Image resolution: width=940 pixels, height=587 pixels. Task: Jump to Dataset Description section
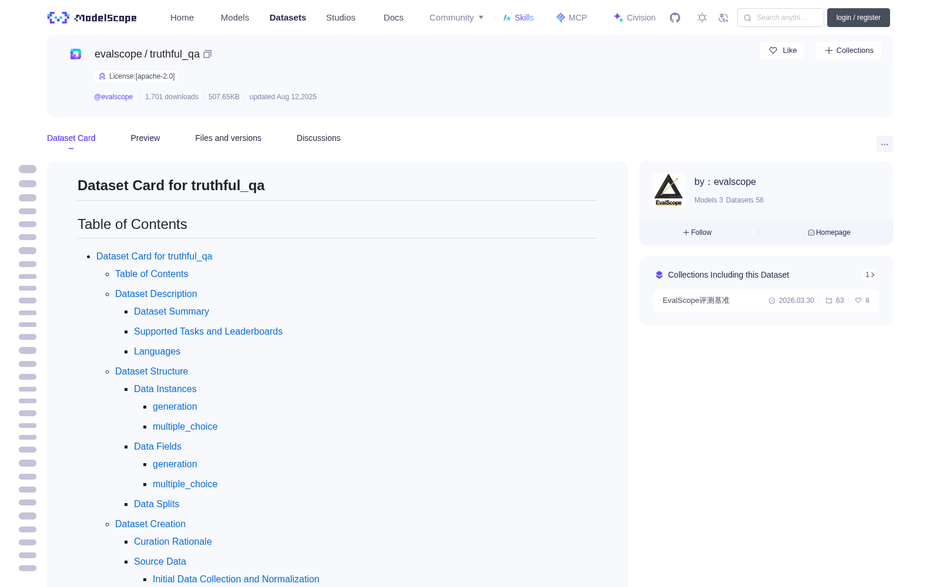(156, 294)
